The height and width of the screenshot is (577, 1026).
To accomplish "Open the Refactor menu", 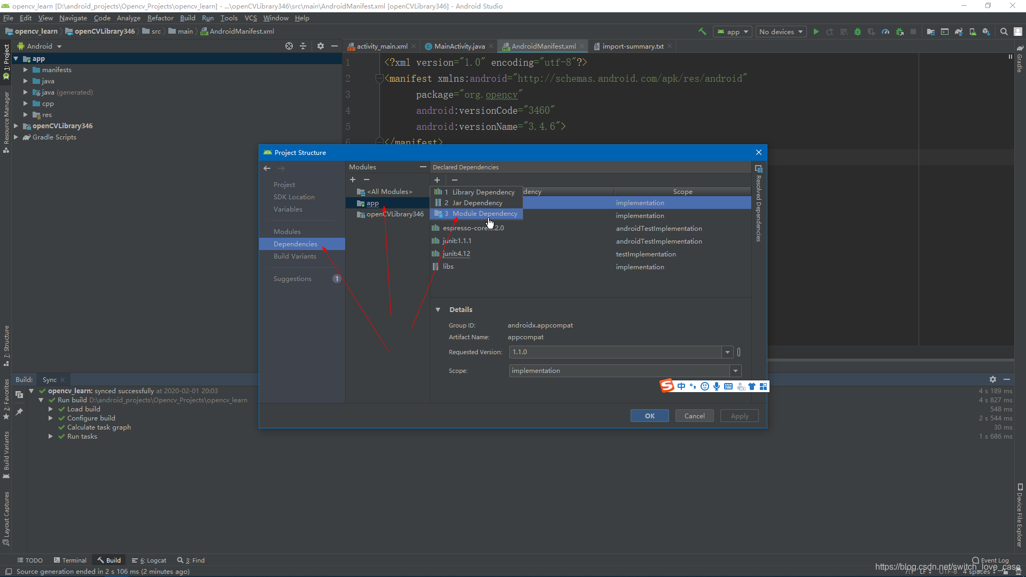I will coord(160,18).
